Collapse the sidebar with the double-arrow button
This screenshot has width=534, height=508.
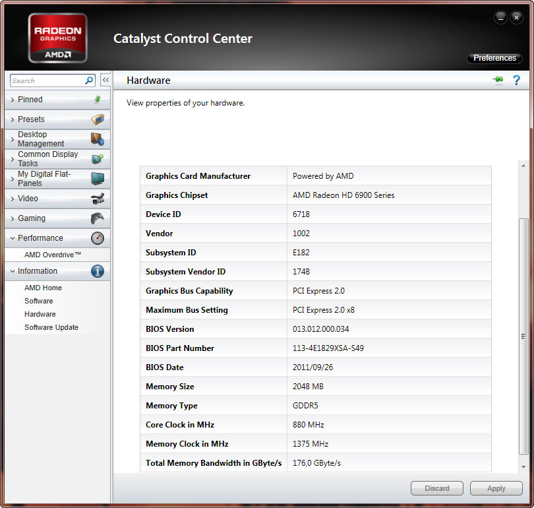105,80
